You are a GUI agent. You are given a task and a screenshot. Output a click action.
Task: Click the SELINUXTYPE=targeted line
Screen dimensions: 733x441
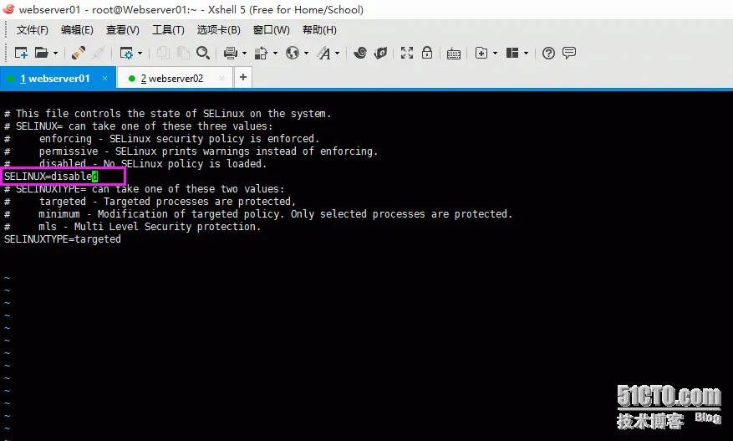tap(63, 239)
